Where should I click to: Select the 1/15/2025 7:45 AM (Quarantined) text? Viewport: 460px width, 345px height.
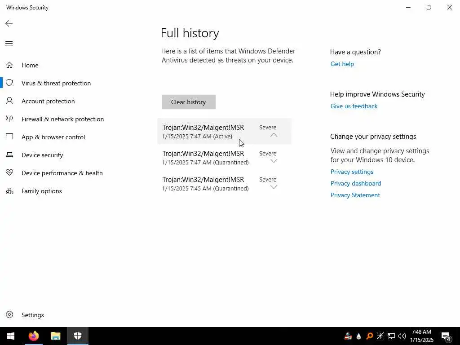205,188
